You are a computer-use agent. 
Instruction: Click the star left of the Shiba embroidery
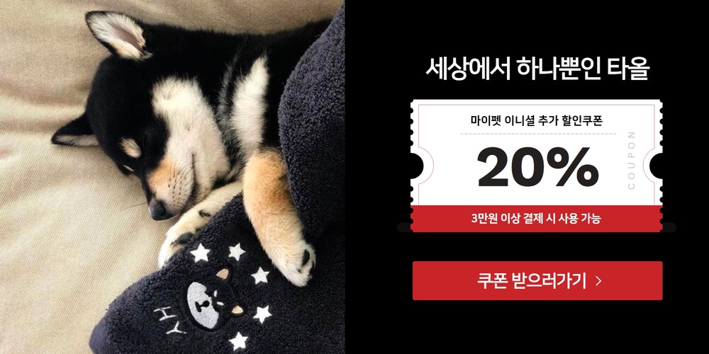click(201, 253)
